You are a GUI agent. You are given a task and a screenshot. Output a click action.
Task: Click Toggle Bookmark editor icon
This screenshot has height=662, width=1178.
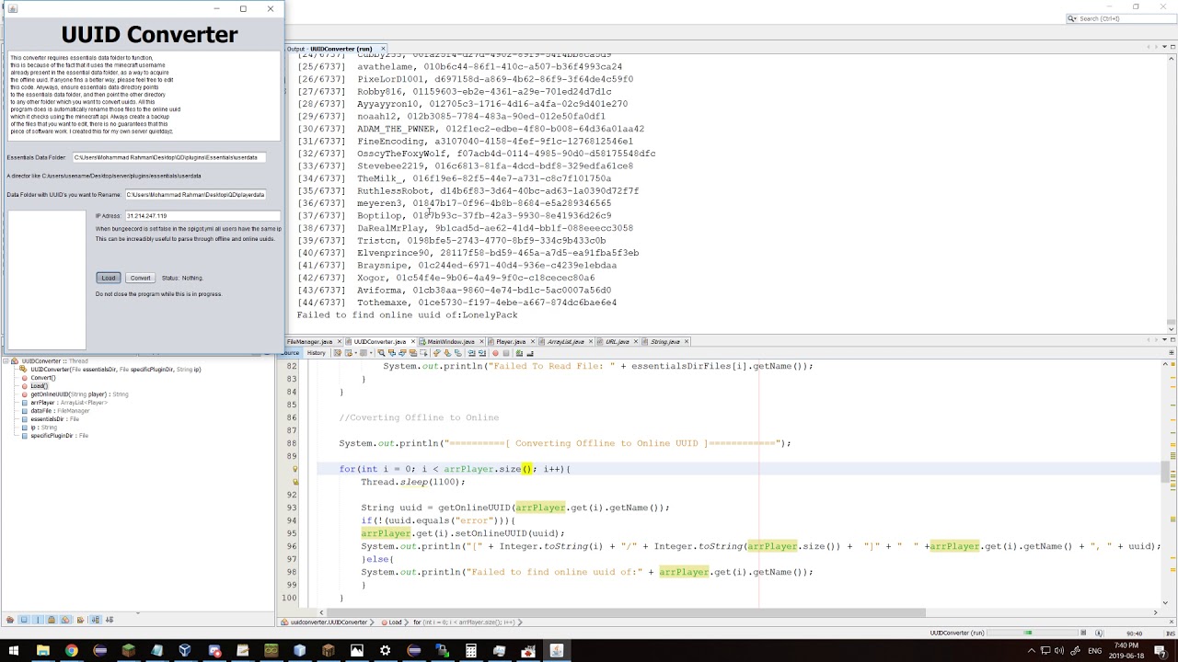coord(458,353)
